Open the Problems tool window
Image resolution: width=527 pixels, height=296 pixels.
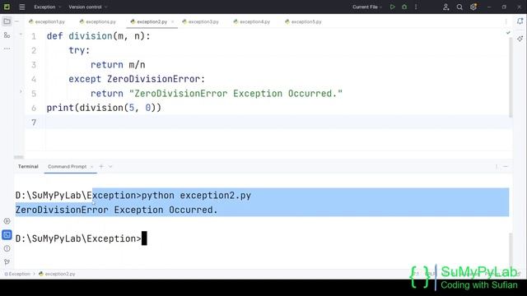click(7, 248)
